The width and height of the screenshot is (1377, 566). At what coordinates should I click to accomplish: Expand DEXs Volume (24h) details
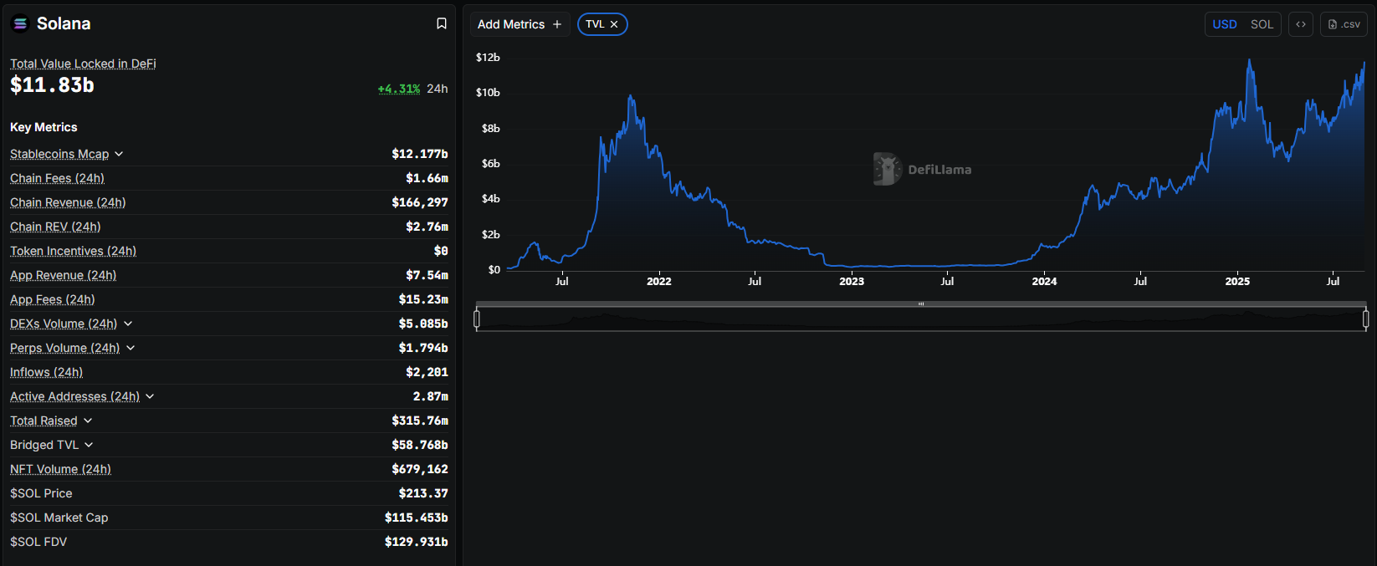tap(128, 324)
